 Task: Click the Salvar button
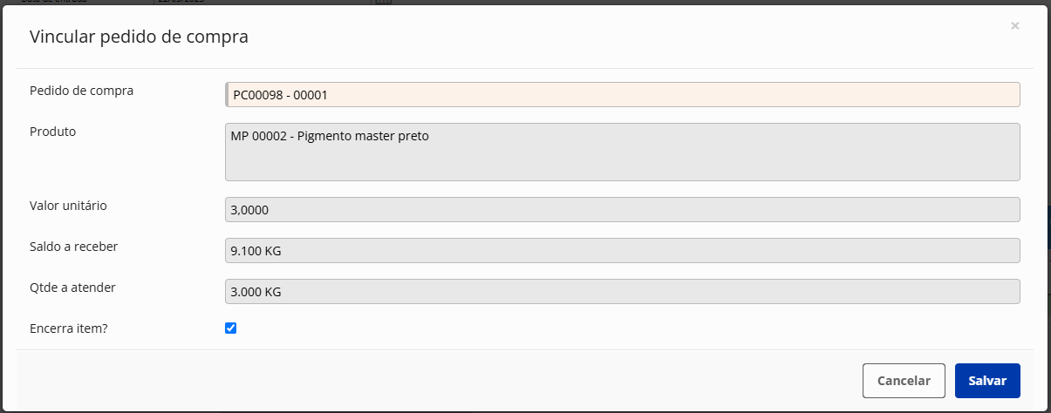tap(987, 381)
